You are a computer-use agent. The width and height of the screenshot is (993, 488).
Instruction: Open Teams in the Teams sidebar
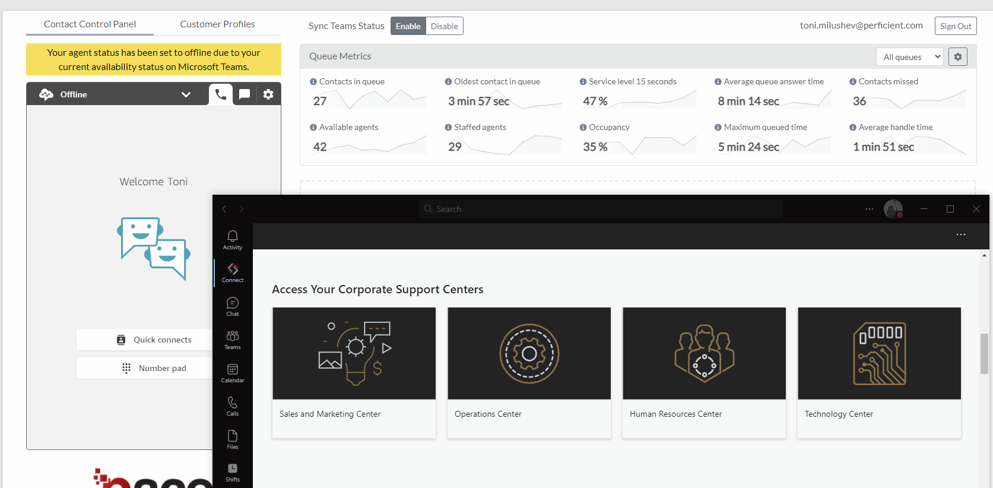tap(233, 340)
